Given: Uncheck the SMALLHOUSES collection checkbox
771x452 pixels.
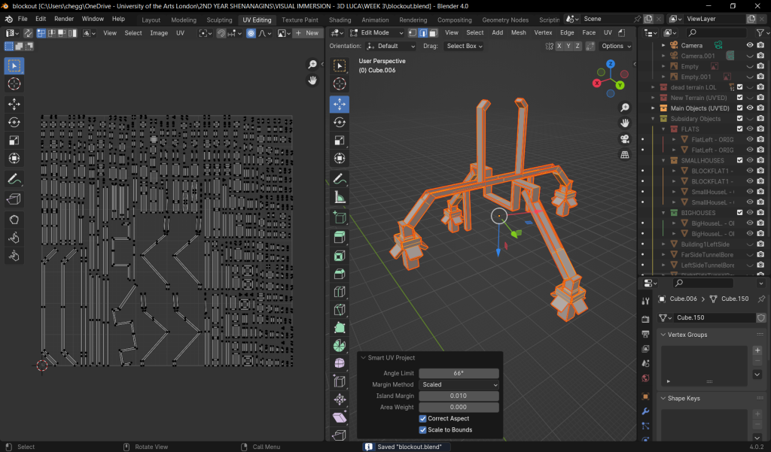Looking at the screenshot, I should tap(739, 161).
